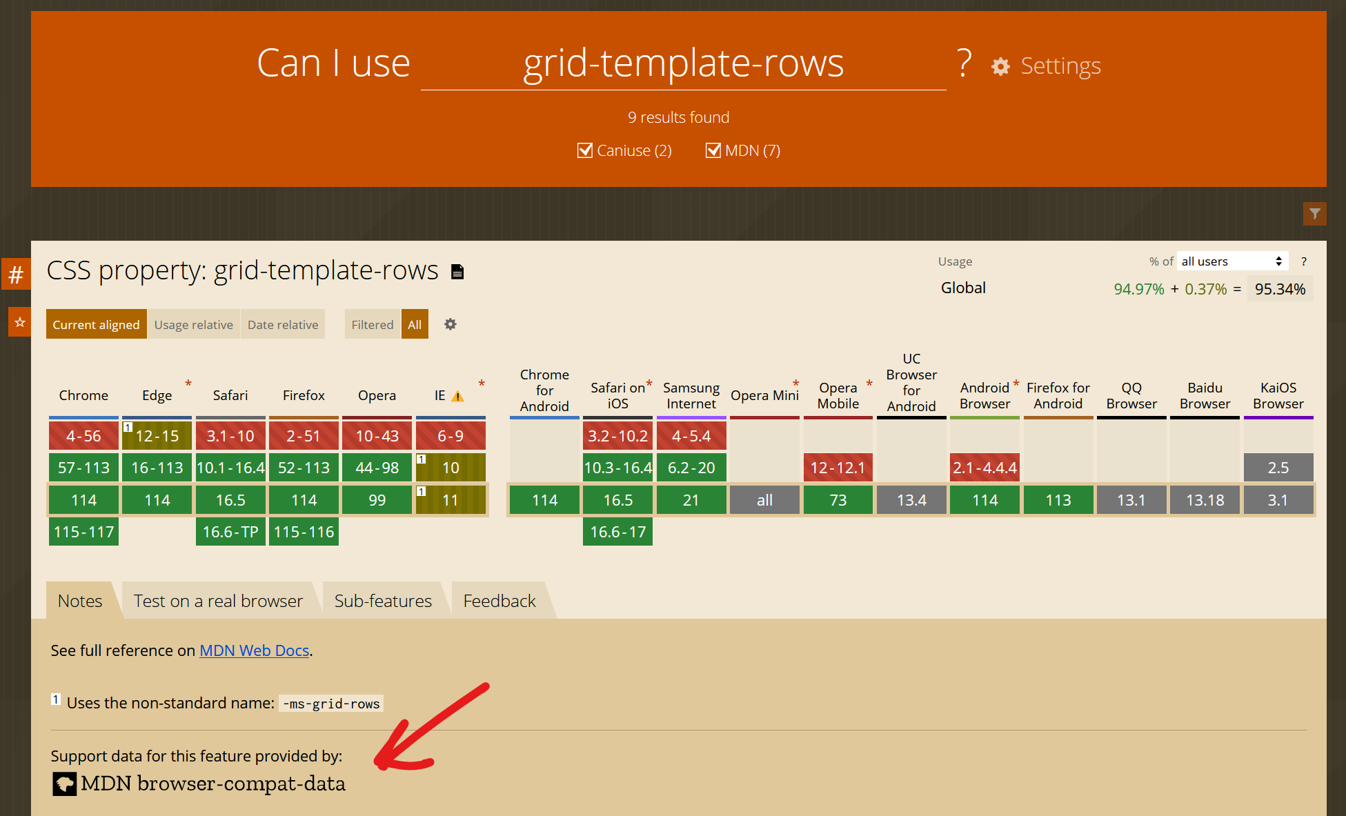Click the spec document icon beside the title
This screenshot has width=1346, height=816.
coord(457,272)
